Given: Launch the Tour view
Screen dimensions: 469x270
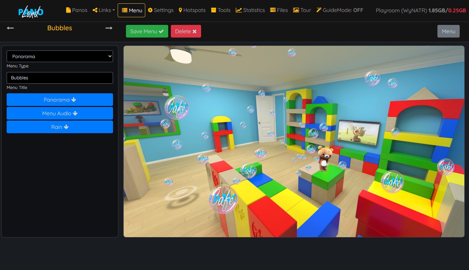Looking at the screenshot, I should 302,10.
